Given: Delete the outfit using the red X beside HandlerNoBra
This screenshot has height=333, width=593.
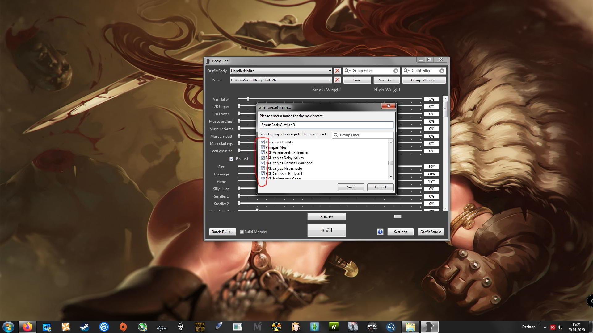Looking at the screenshot, I should (337, 71).
